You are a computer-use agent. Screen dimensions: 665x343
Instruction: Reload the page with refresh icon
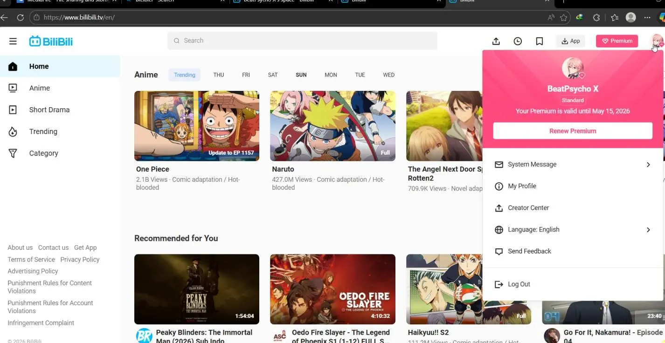click(x=20, y=17)
